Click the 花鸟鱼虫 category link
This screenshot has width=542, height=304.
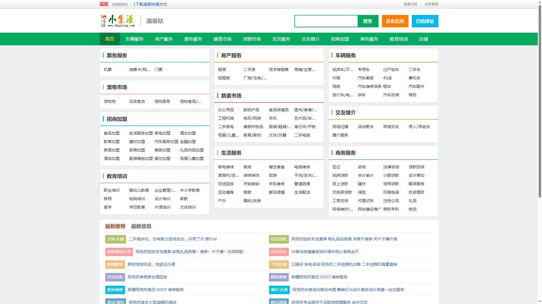click(x=137, y=102)
